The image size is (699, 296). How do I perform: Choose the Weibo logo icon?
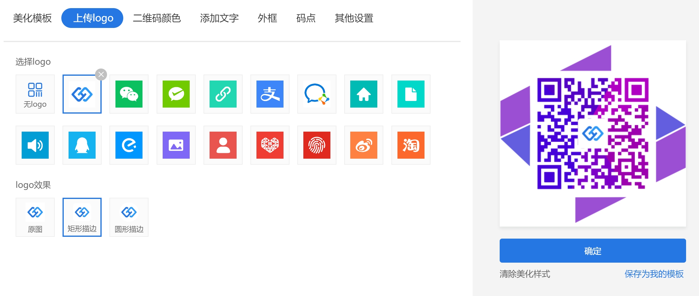363,145
